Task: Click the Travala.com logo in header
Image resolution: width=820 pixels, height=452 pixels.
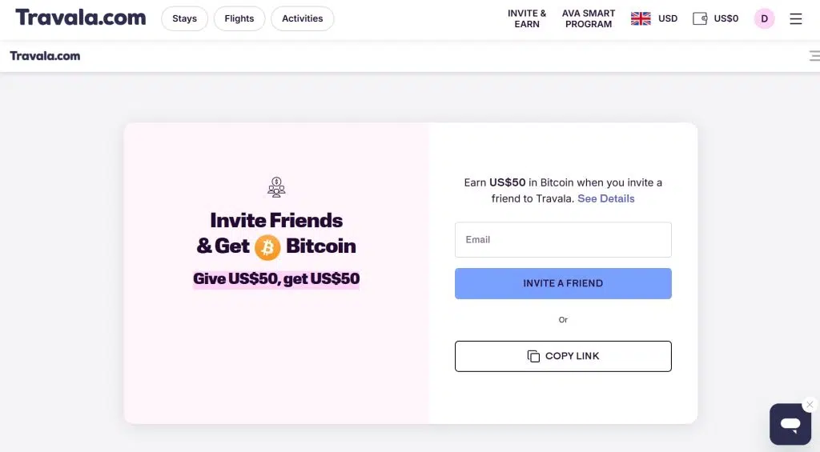Action: (x=80, y=18)
